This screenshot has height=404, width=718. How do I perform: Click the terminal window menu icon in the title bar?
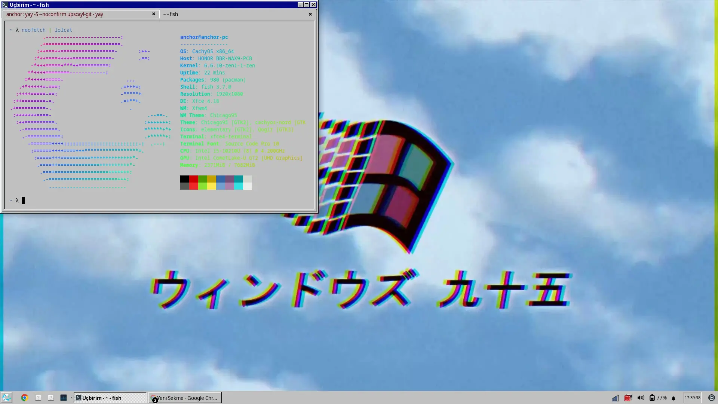5,5
